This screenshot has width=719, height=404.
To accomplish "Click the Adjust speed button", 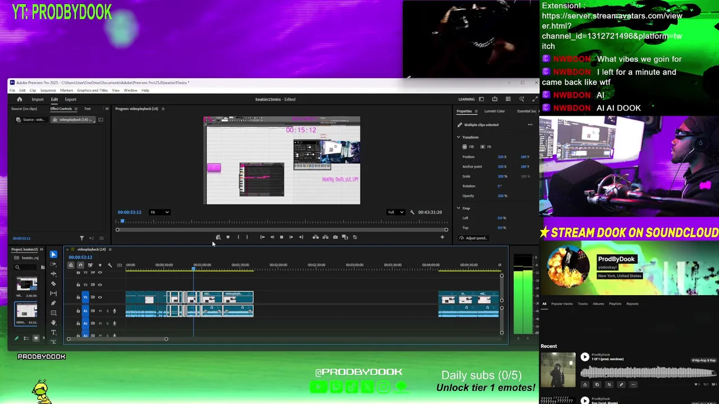I will point(473,238).
